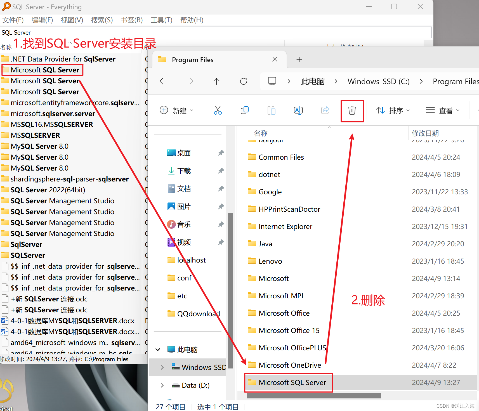Click the Everything search box

[216, 32]
